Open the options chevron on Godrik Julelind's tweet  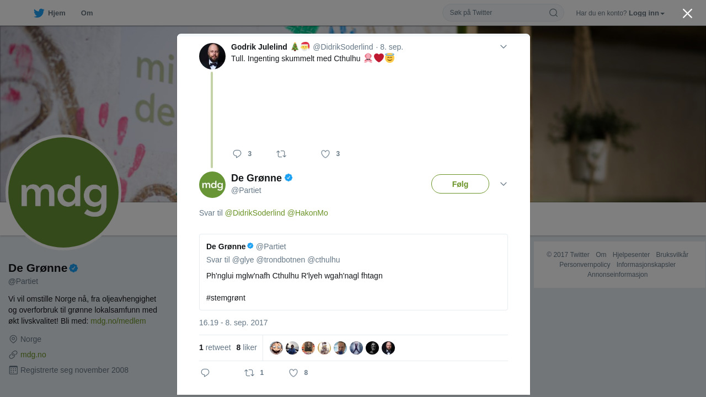(504, 47)
